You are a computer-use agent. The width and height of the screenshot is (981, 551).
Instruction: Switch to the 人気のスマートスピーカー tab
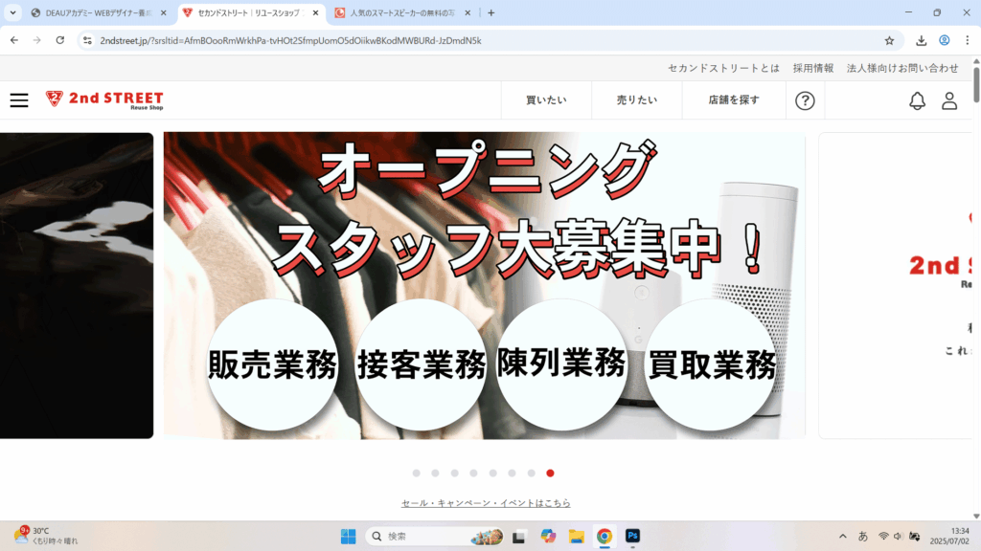tap(402, 12)
